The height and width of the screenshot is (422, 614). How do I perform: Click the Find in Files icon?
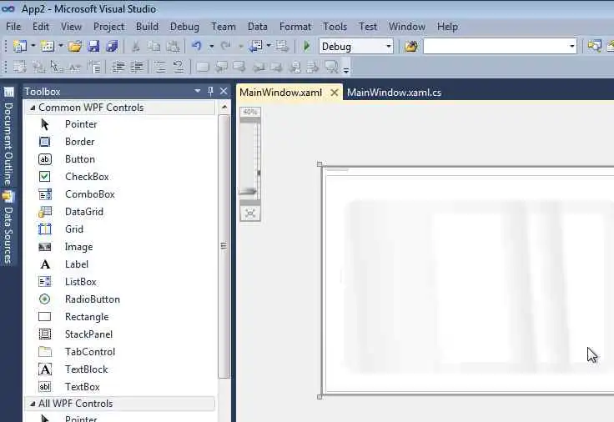point(410,47)
